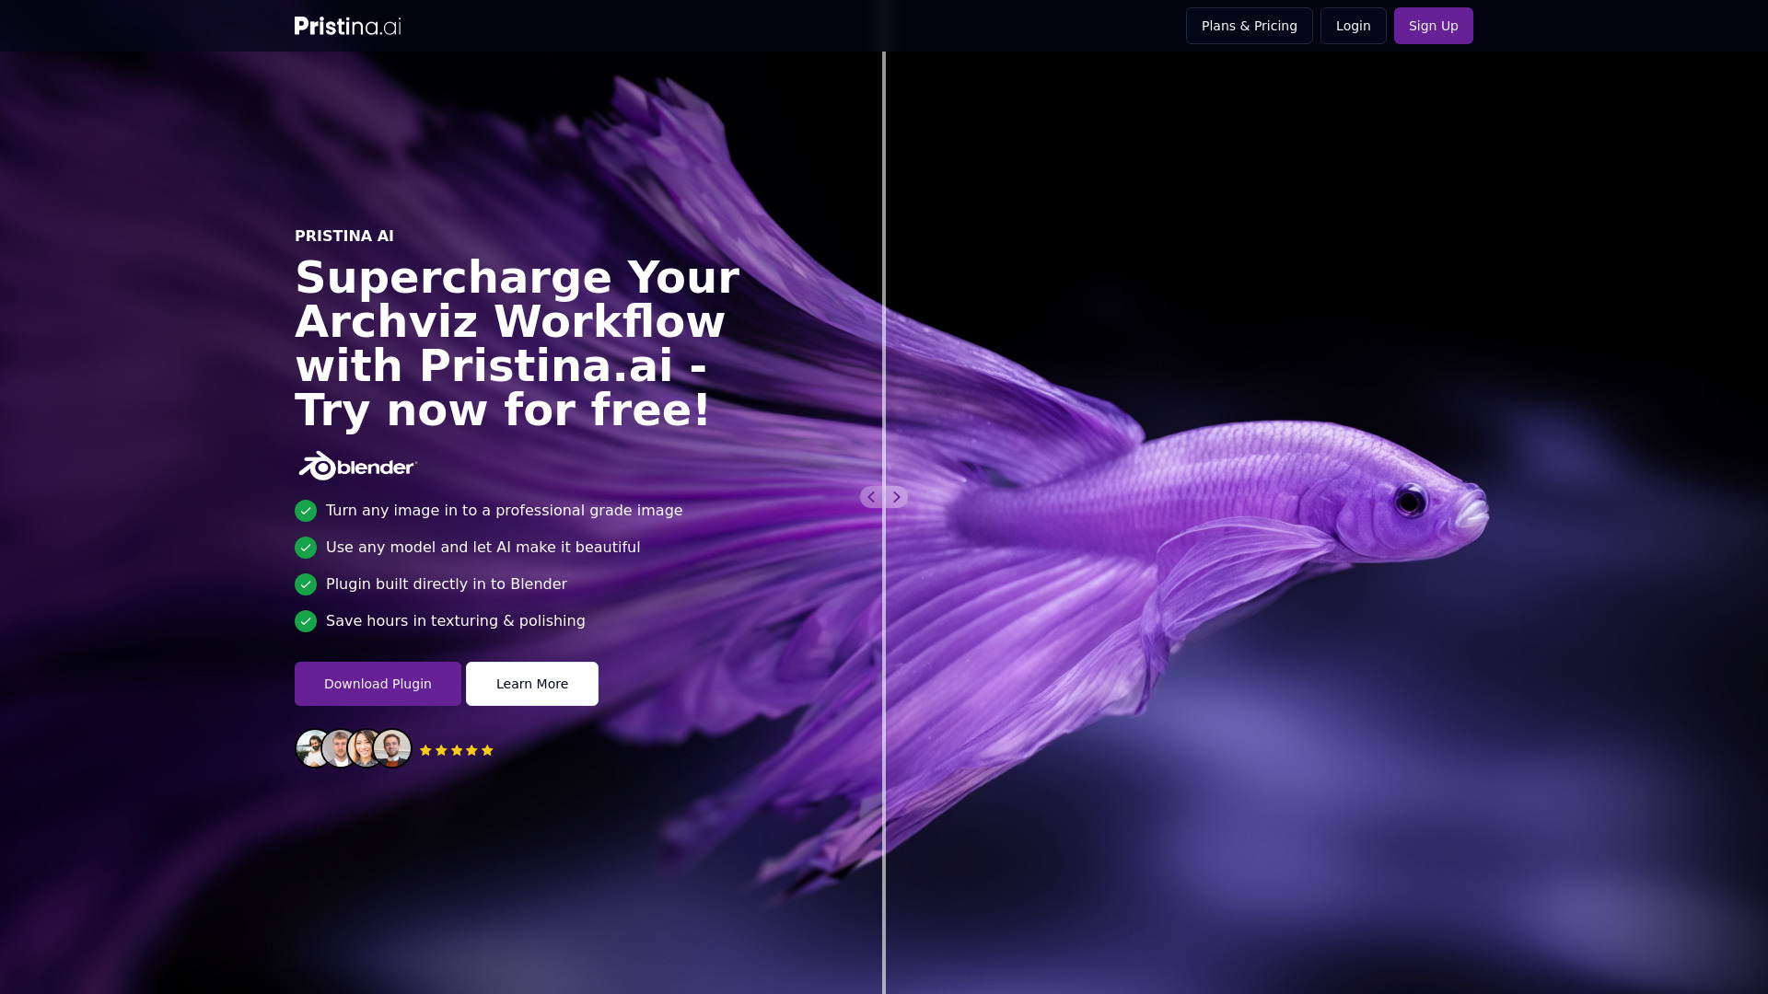Viewport: 1768px width, 994px height.
Task: Expand the star rating review section
Action: (x=395, y=750)
